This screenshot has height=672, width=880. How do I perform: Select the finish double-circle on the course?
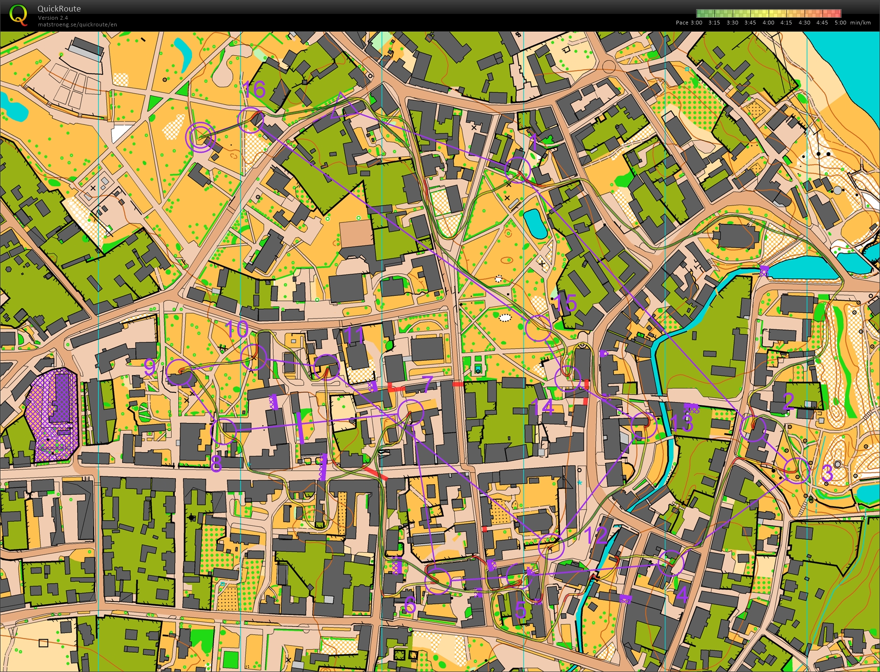click(x=201, y=137)
